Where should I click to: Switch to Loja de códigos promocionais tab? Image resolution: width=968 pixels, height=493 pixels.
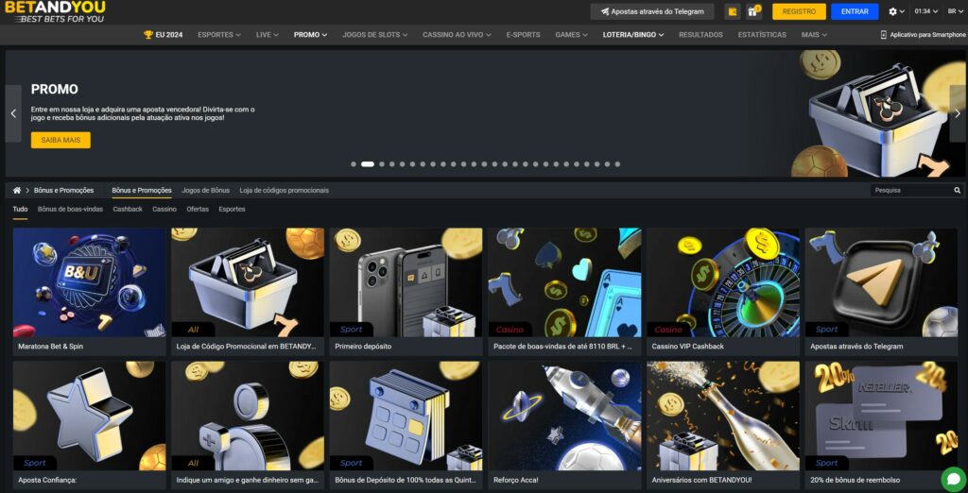pyautogui.click(x=284, y=191)
